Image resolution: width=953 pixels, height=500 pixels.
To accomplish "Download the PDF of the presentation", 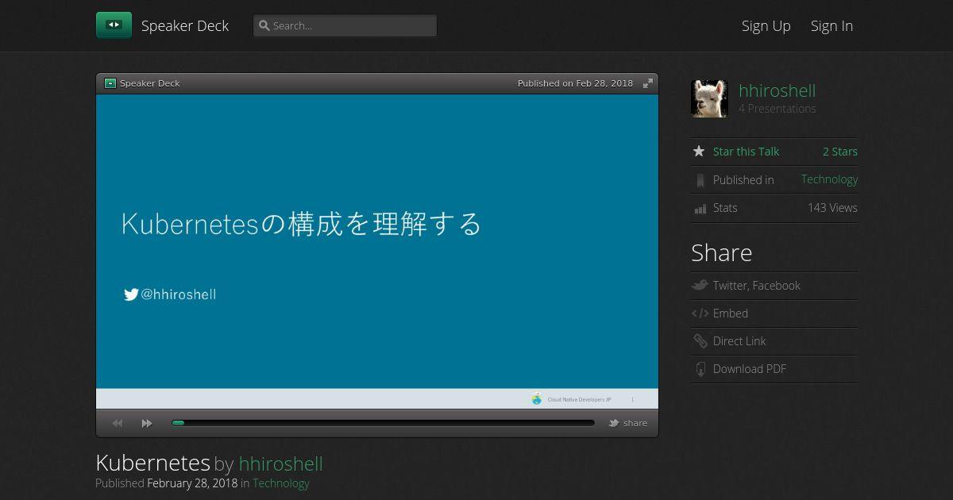I will 750,369.
